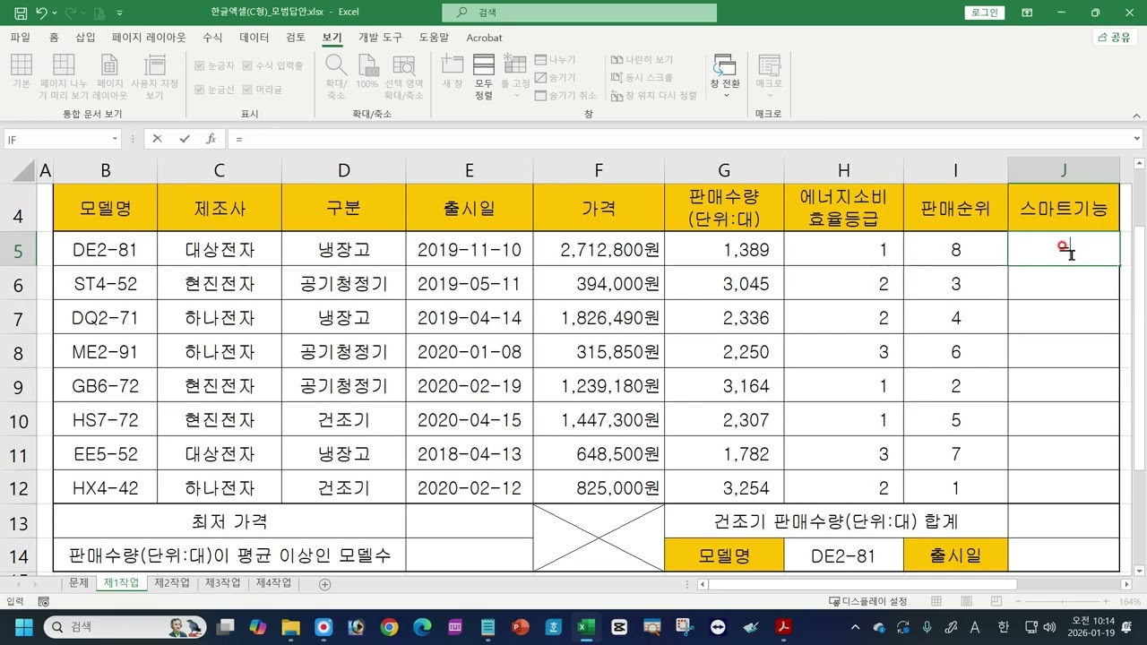Screen dimensions: 1147x645
Task: Switch to the 제2작업 sheet tab
Action: pos(172,583)
